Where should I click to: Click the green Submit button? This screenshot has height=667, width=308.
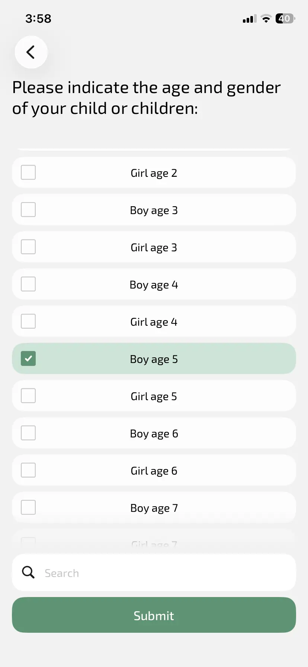tap(154, 615)
